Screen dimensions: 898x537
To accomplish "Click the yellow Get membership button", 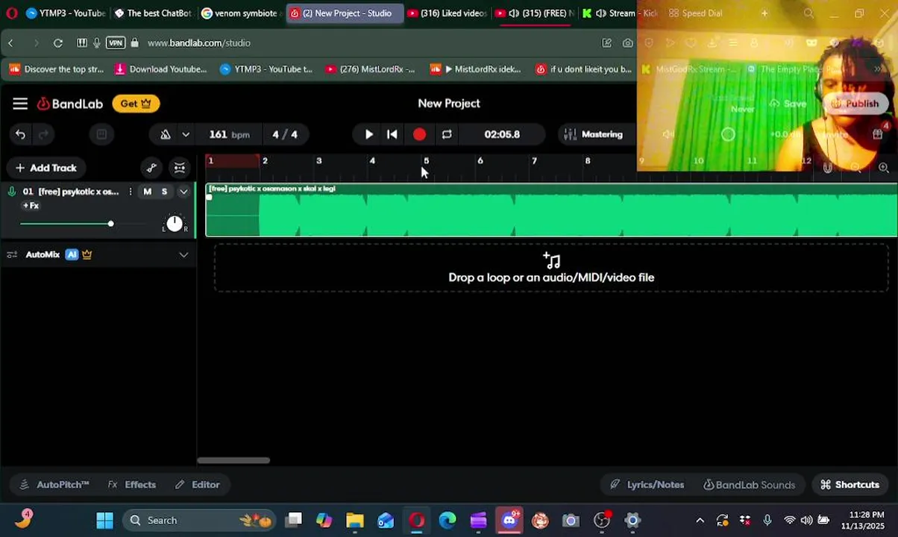I will (x=136, y=104).
